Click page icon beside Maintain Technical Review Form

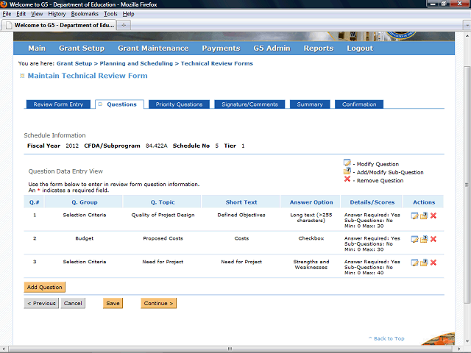click(x=22, y=76)
